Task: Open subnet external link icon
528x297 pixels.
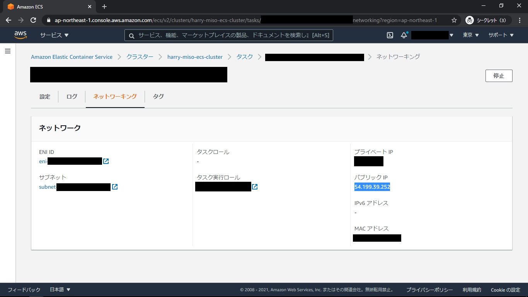Action: coord(115,187)
